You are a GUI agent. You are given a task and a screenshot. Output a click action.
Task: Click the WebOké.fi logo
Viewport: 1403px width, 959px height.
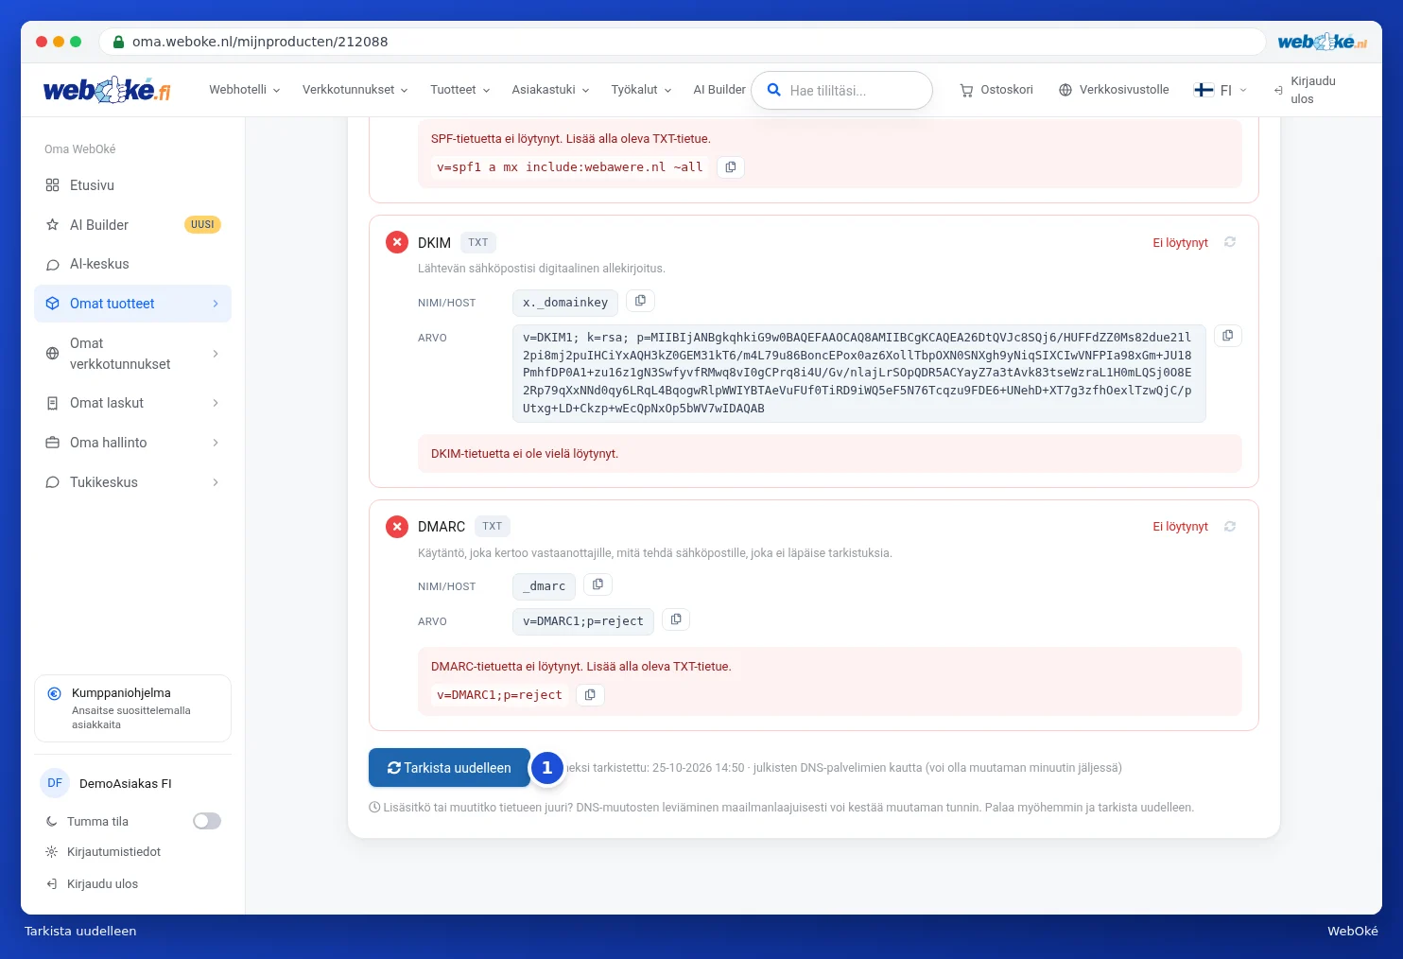coord(107,90)
